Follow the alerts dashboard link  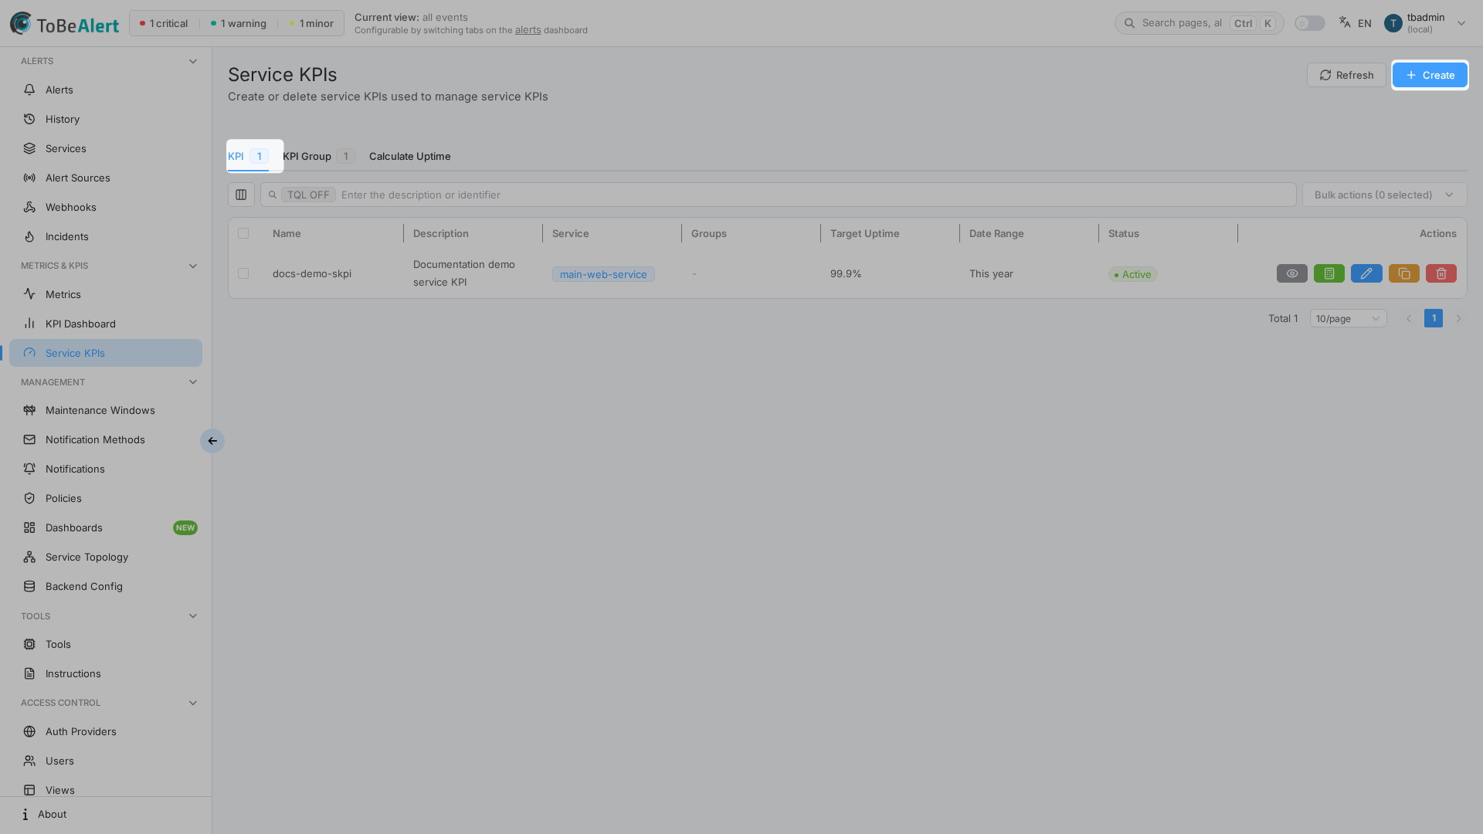(528, 30)
